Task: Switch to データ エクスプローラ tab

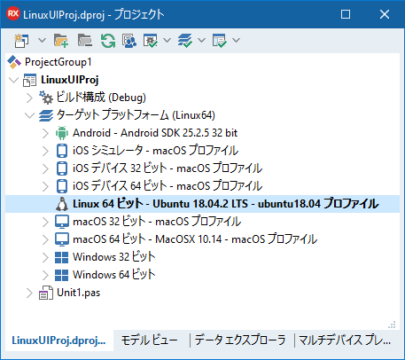Action: 240,340
